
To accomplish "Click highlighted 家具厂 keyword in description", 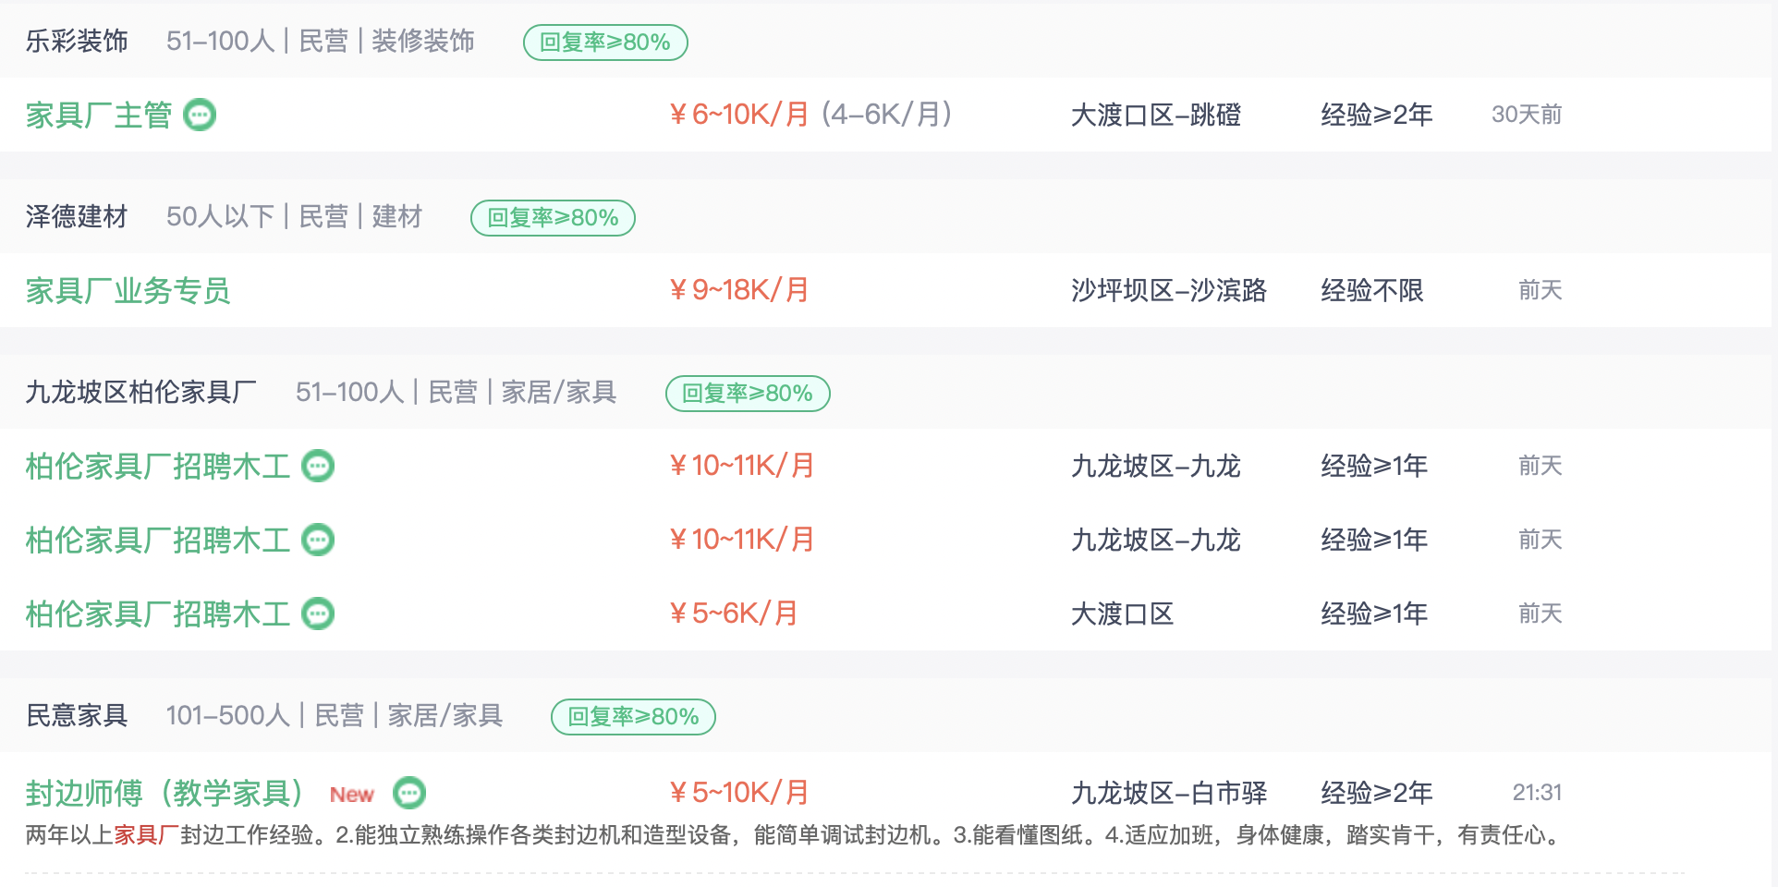I will tap(146, 835).
